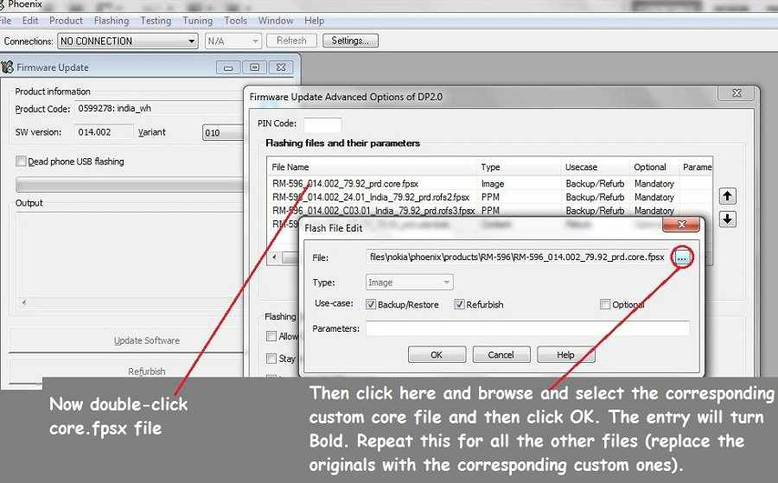
Task: Click the SW version field 014.002
Action: pos(105,132)
